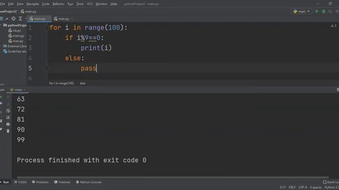This screenshot has height=190, width=339.
Task: Open the TODO tool window
Action: pyautogui.click(x=20, y=182)
